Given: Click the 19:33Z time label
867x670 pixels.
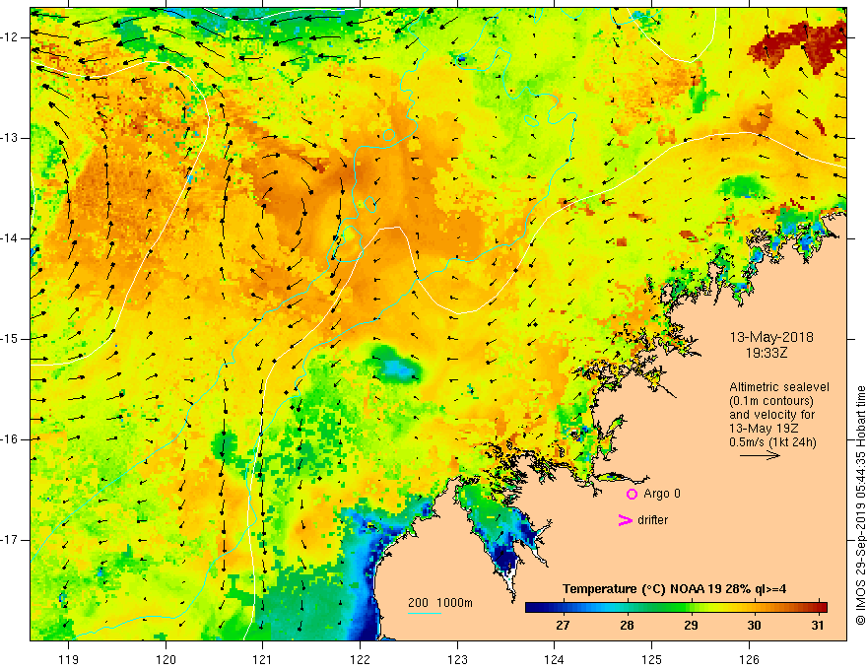Looking at the screenshot, I should [766, 353].
